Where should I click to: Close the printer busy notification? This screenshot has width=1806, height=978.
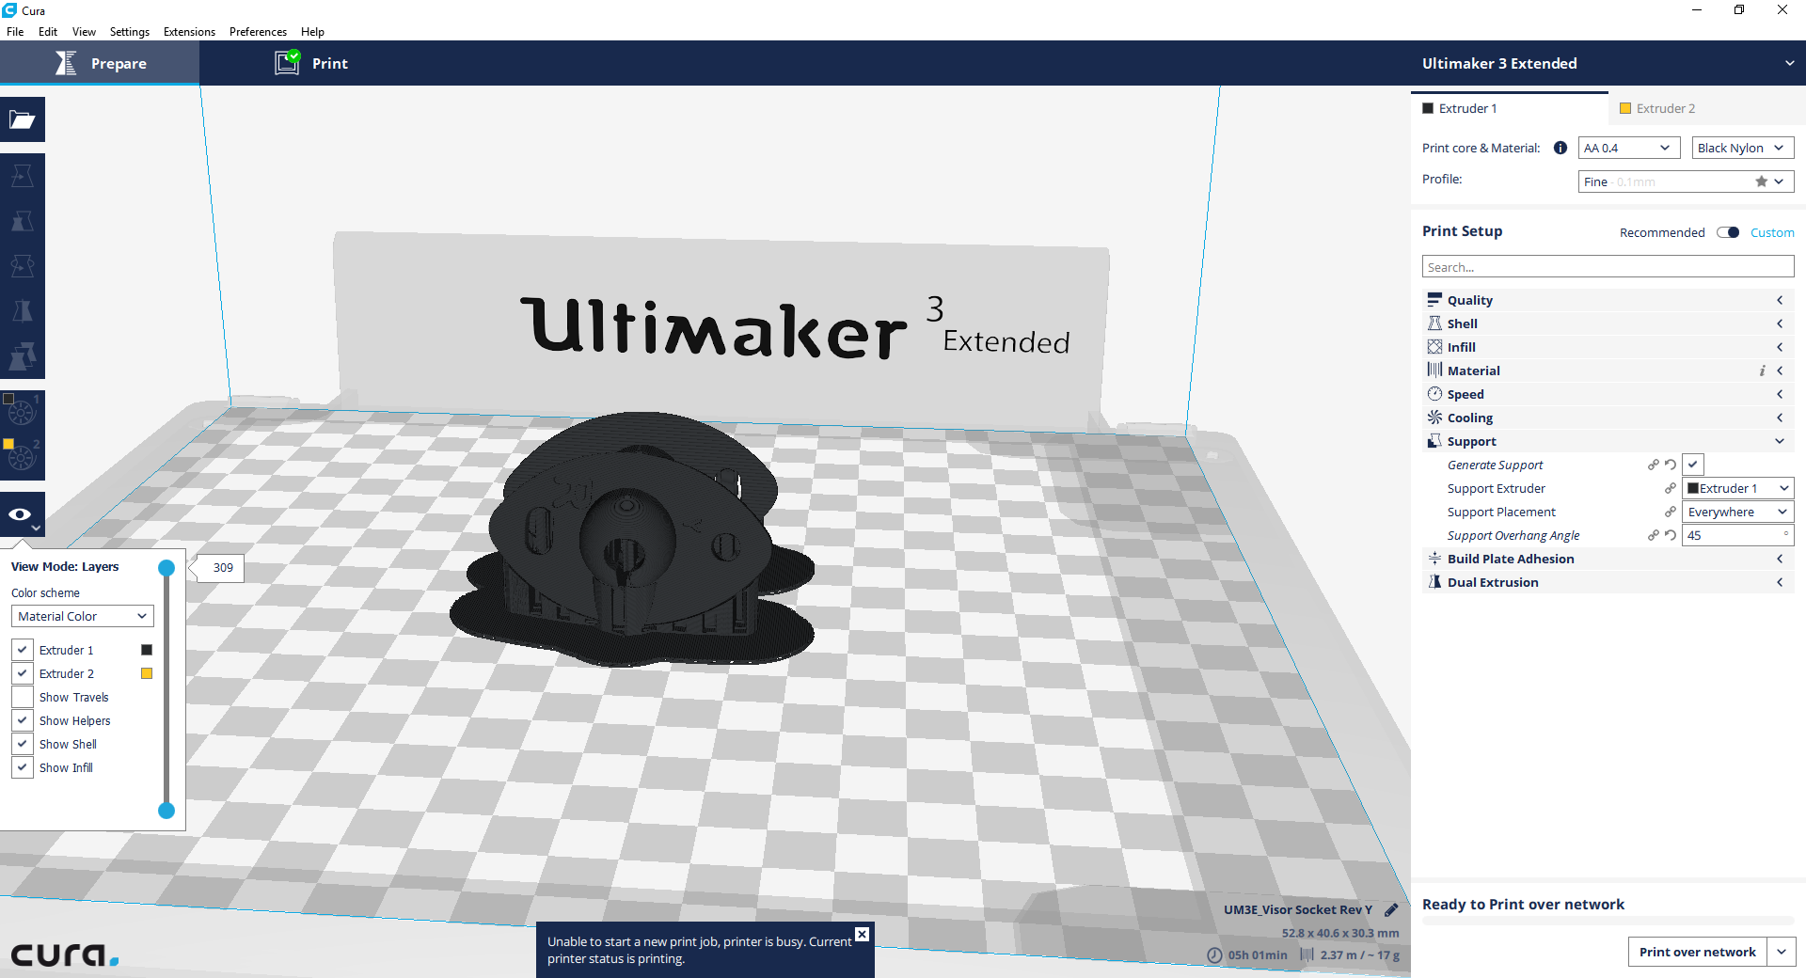pos(862,934)
